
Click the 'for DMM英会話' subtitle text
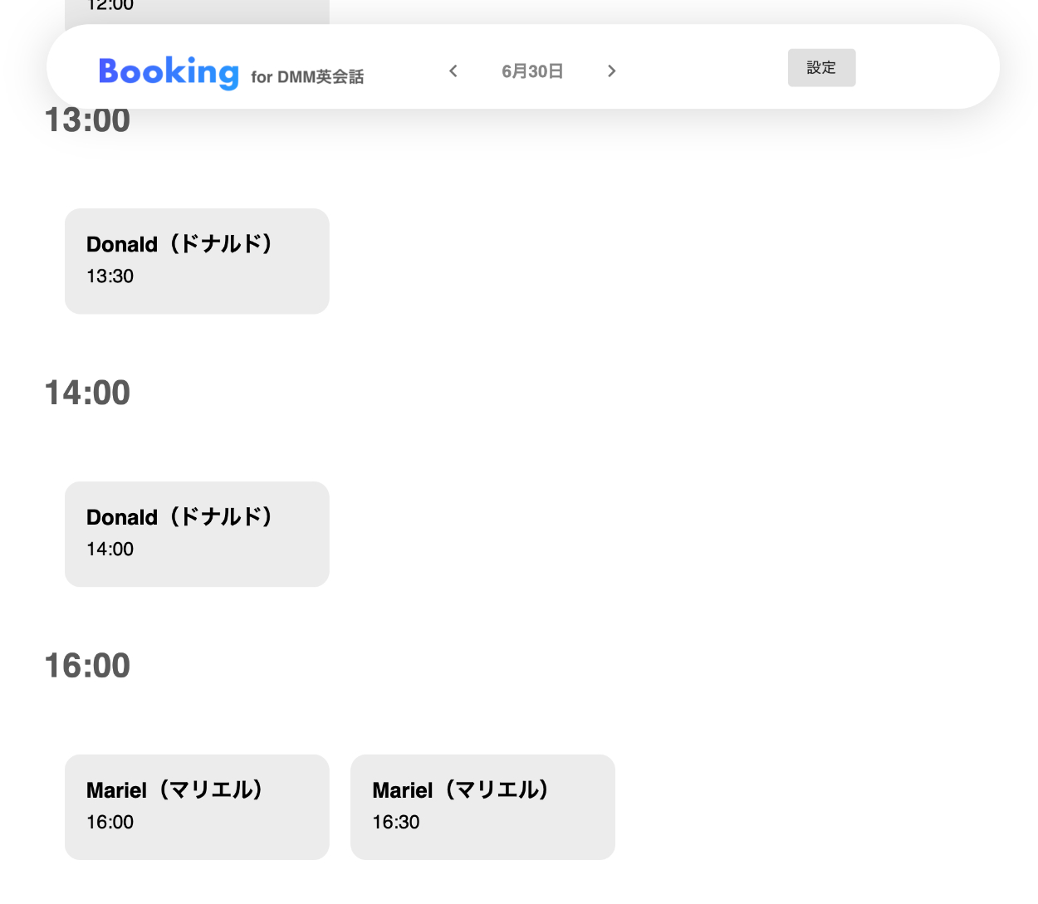[x=307, y=77]
